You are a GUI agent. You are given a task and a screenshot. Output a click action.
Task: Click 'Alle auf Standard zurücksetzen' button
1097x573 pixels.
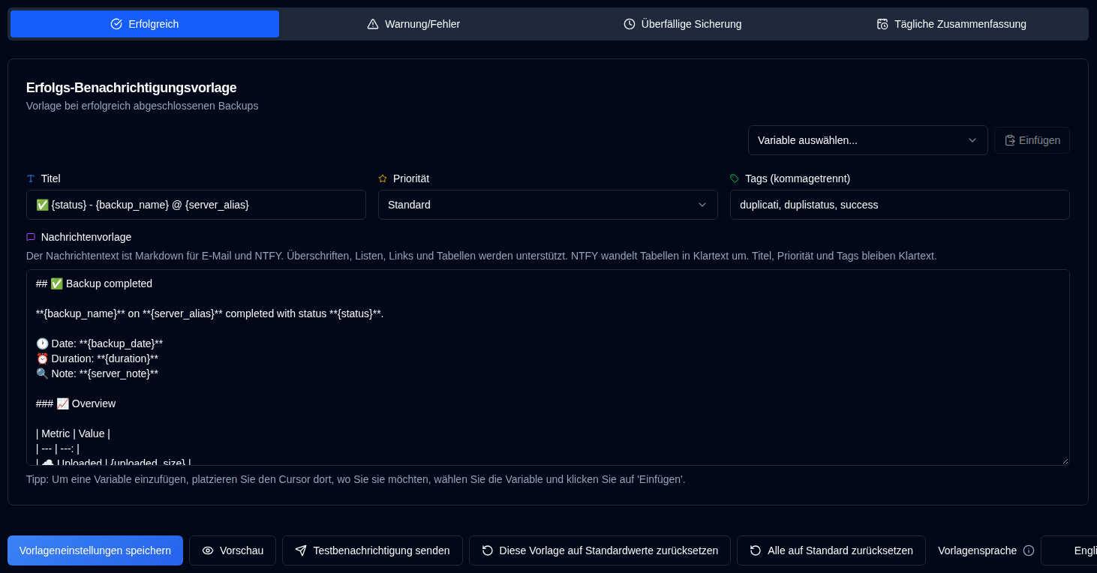(831, 550)
